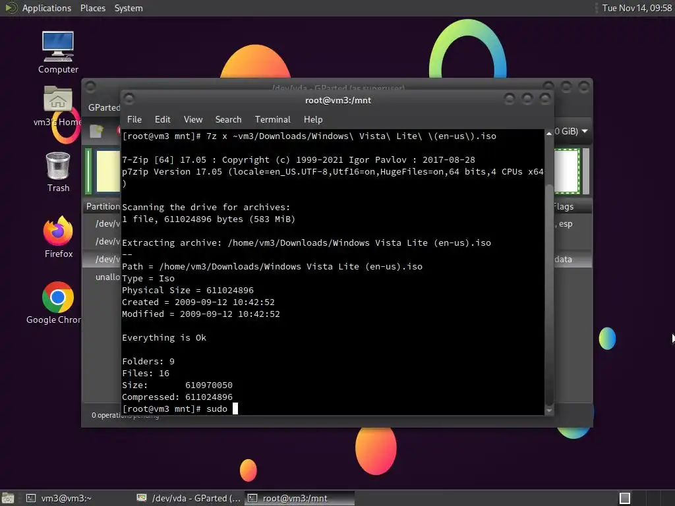Open the terminal Help menu
Image resolution: width=675 pixels, height=506 pixels.
pos(313,120)
